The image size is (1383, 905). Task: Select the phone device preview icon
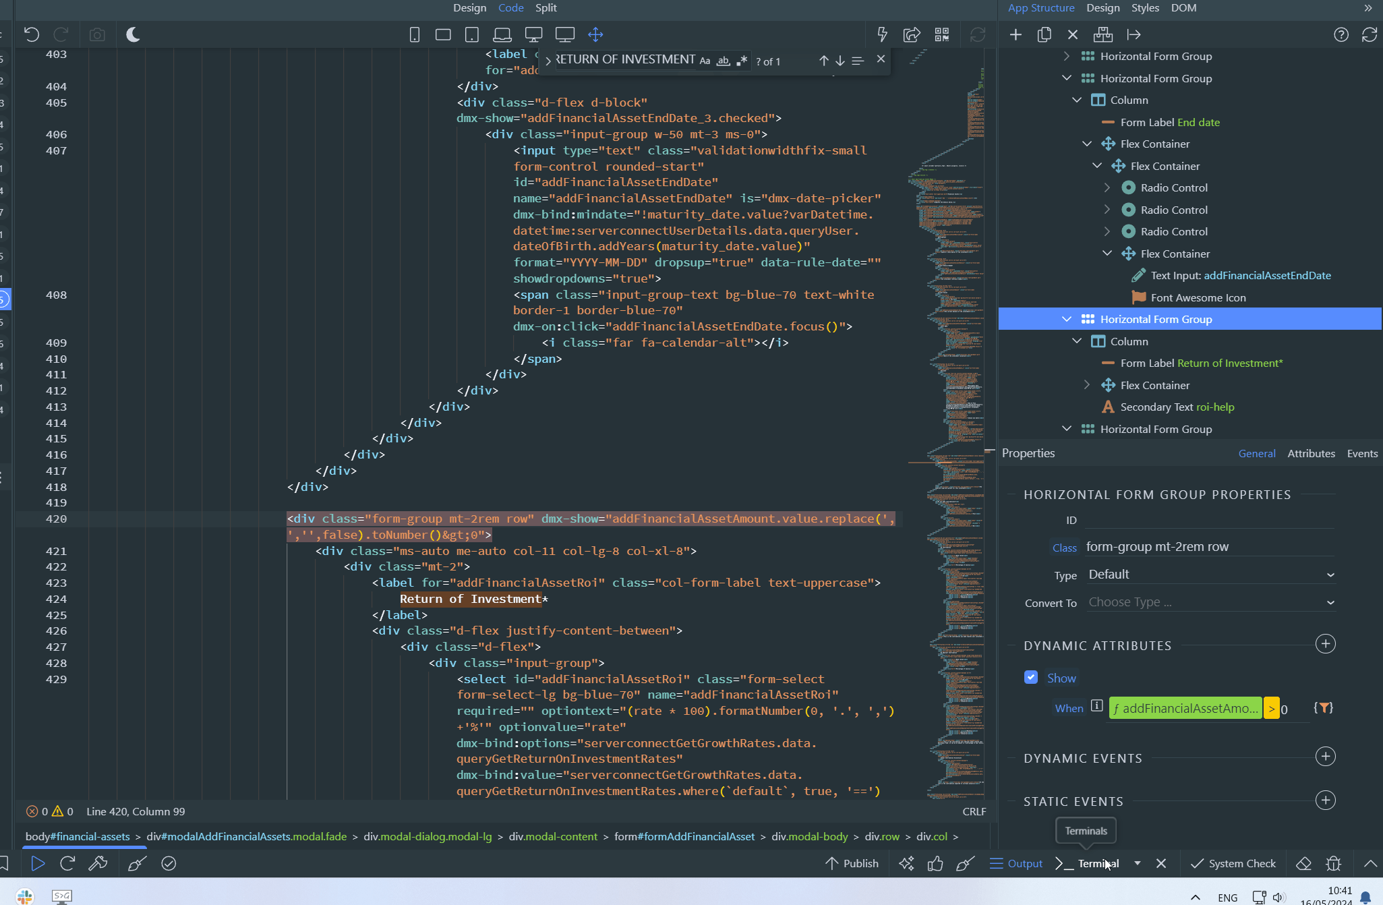pyautogui.click(x=415, y=34)
